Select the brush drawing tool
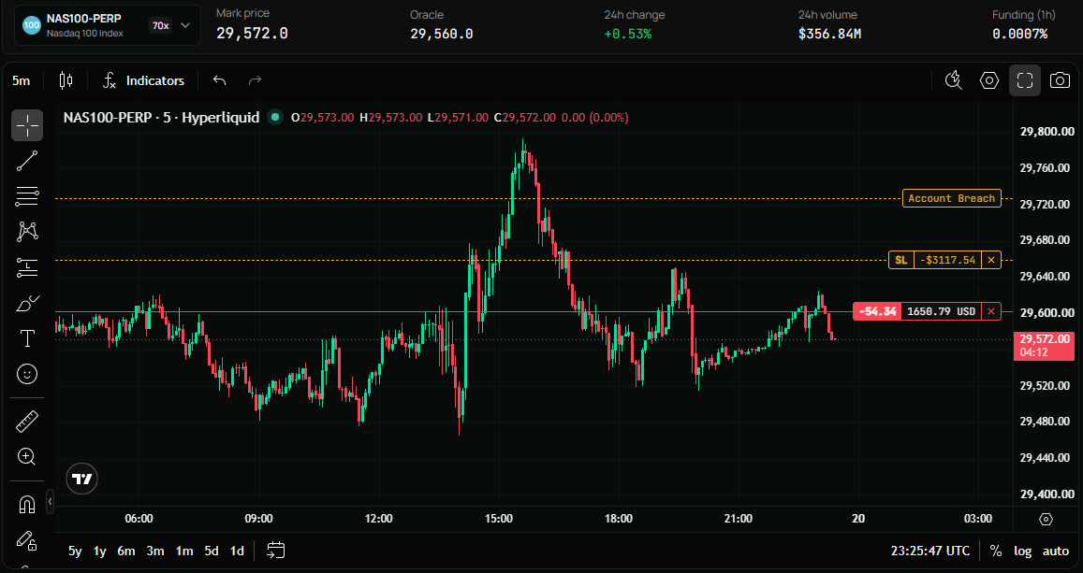 click(27, 303)
